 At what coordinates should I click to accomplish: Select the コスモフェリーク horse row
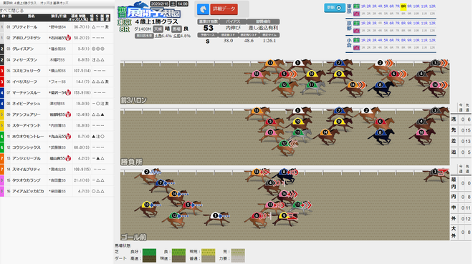point(57,71)
